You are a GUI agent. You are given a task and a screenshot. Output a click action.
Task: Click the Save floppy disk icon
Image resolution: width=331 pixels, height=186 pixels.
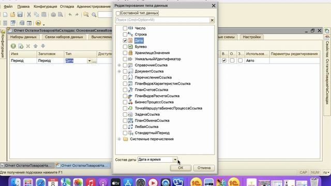tap(20, 14)
